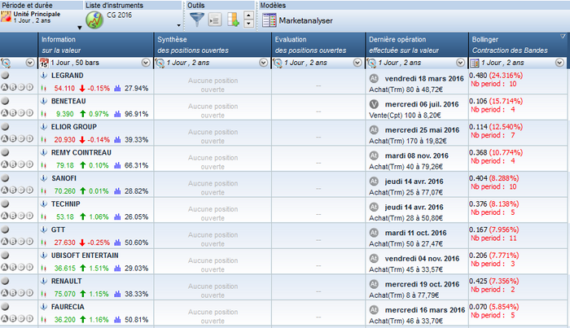
Task: Click the At order icon for GTT operation
Action: (374, 233)
